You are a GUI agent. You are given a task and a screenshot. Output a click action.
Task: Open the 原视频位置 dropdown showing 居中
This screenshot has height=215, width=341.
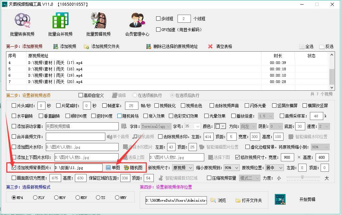point(274,168)
